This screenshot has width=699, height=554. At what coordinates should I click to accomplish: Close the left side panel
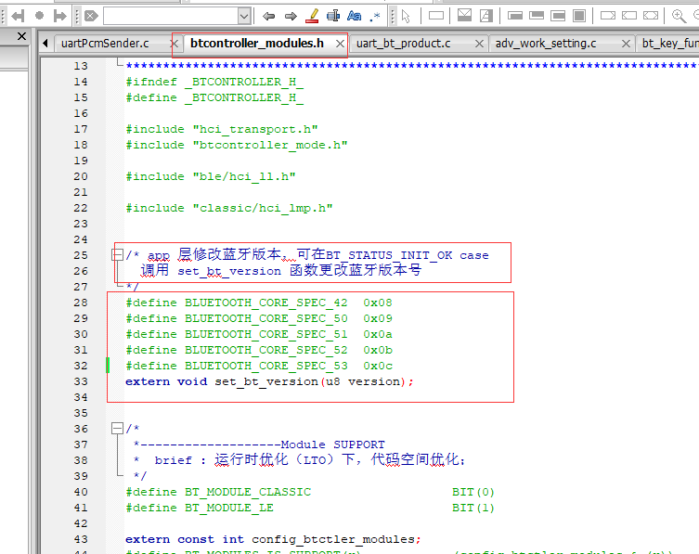21,36
